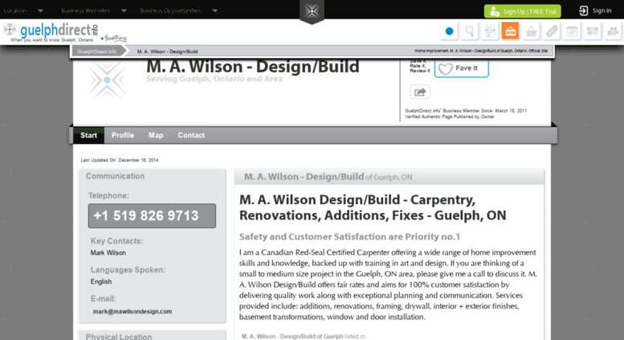Open the magnifier search icon
The height and width of the screenshot is (340, 624).
pyautogui.click(x=470, y=31)
